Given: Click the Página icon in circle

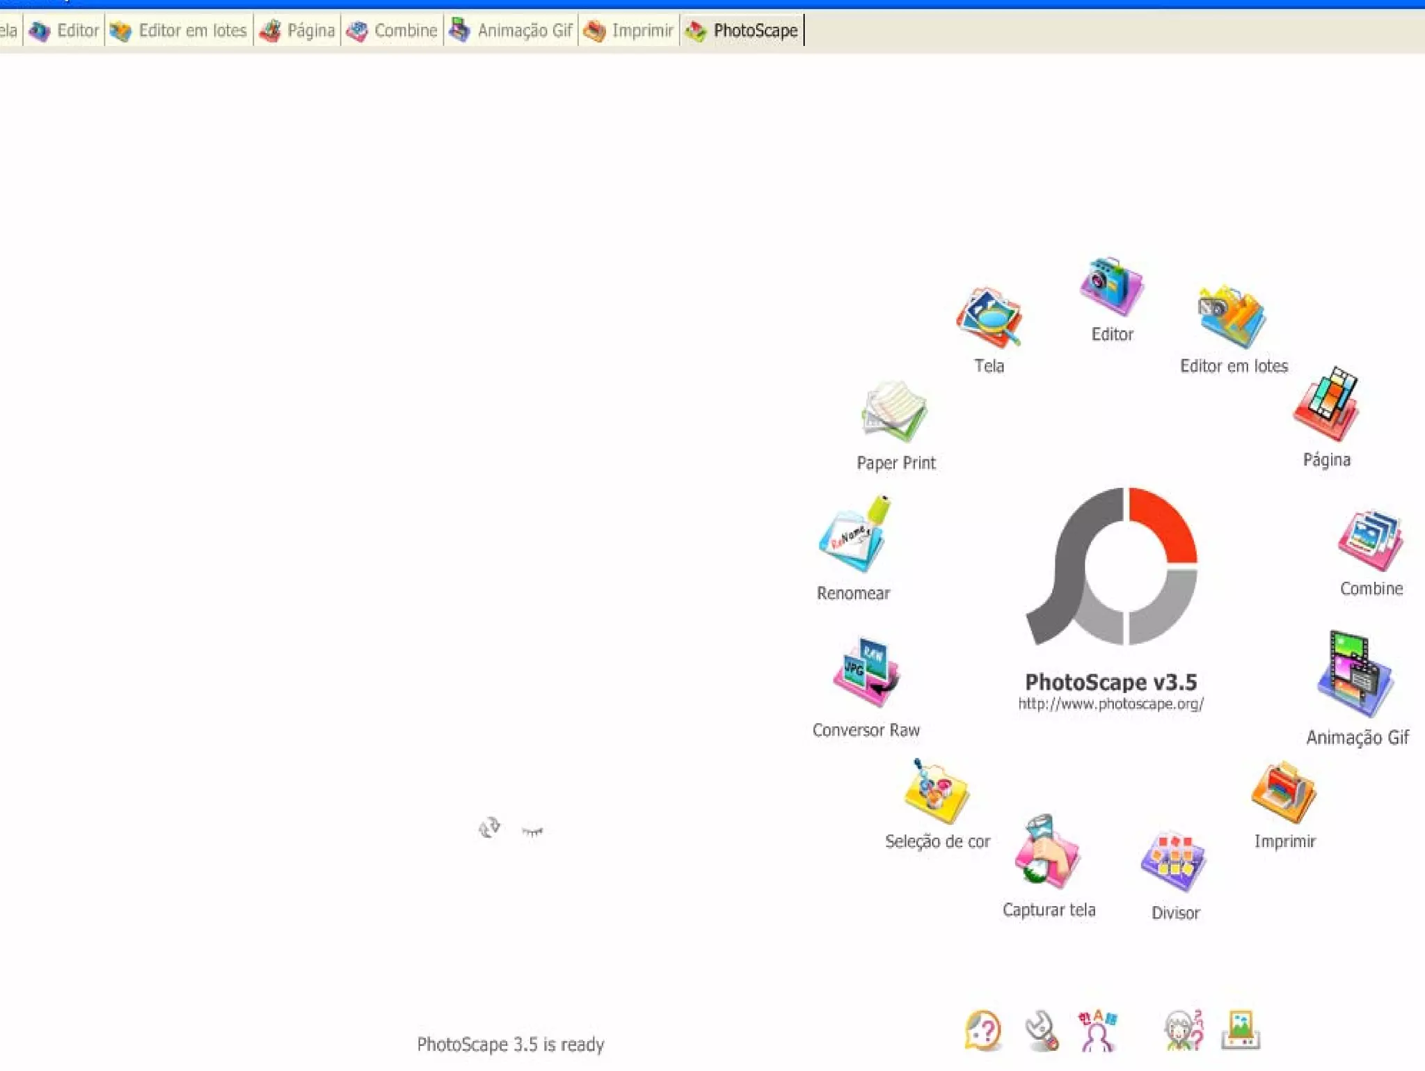Looking at the screenshot, I should (1326, 405).
